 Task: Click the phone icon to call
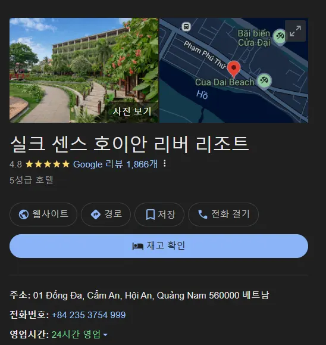pos(203,215)
